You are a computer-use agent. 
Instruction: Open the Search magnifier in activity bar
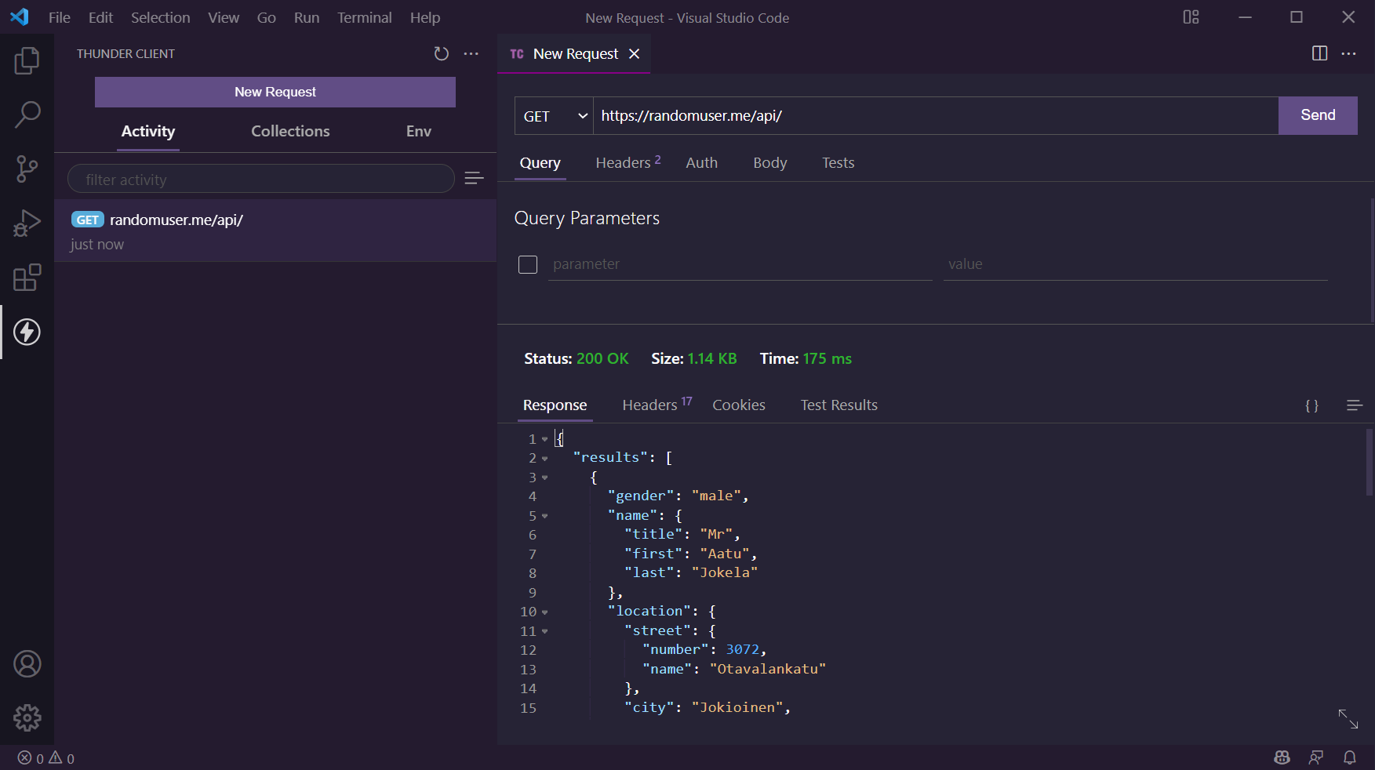(x=27, y=114)
